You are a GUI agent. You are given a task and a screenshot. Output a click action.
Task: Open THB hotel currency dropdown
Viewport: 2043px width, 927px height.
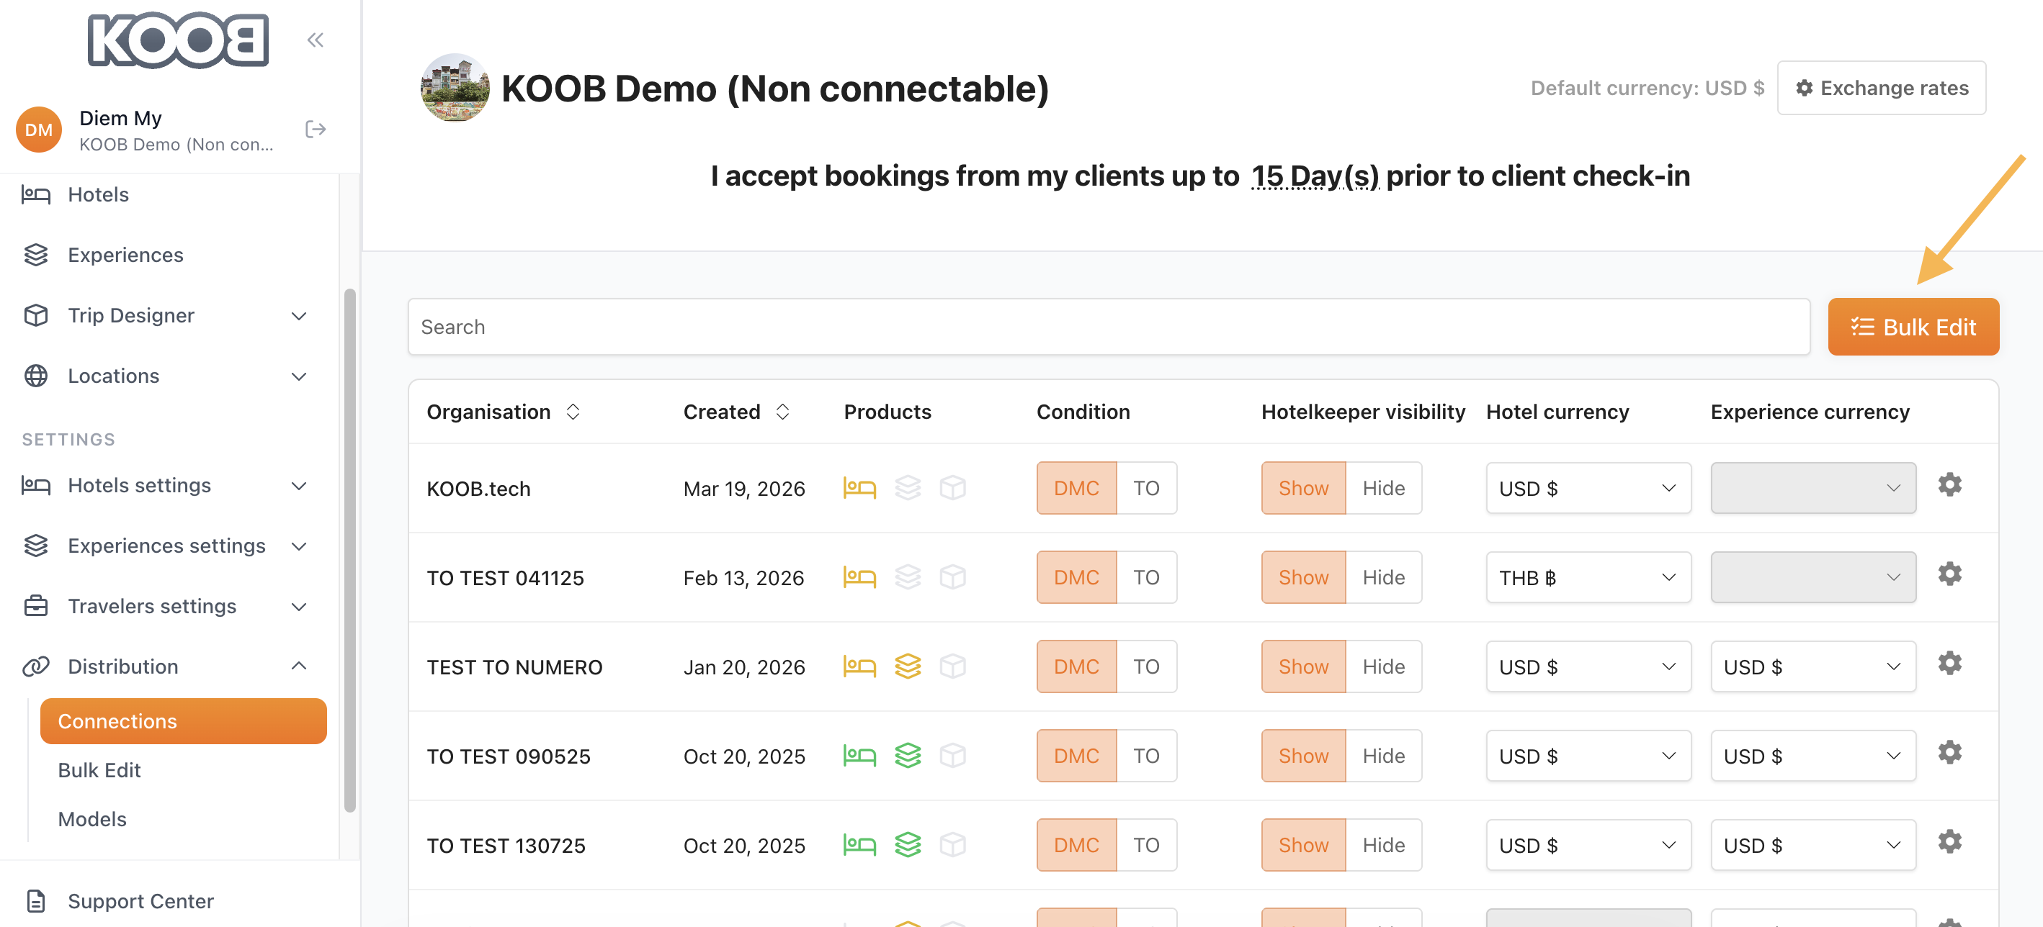1588,578
